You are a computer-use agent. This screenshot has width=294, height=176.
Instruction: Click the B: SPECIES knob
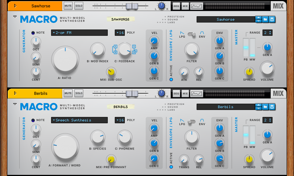(x=98, y=137)
